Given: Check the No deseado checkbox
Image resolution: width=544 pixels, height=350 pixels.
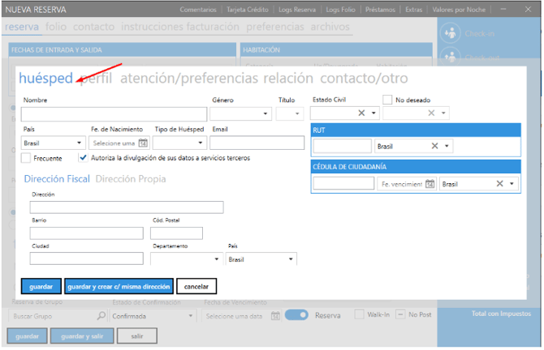Looking at the screenshot, I should click(388, 100).
